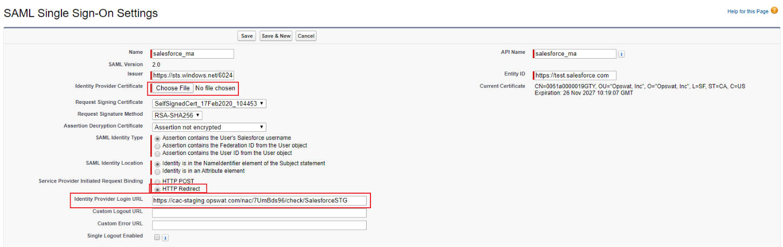Click the Cancel button

[306, 36]
